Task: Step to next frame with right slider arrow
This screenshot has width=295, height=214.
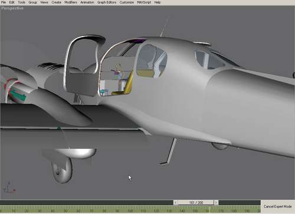Action: tap(216, 202)
